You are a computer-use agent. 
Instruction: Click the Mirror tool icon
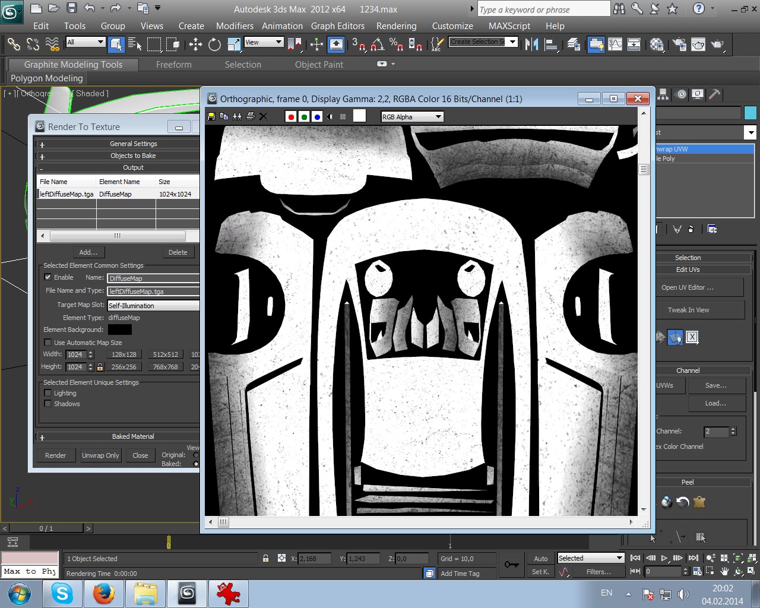[x=531, y=45]
